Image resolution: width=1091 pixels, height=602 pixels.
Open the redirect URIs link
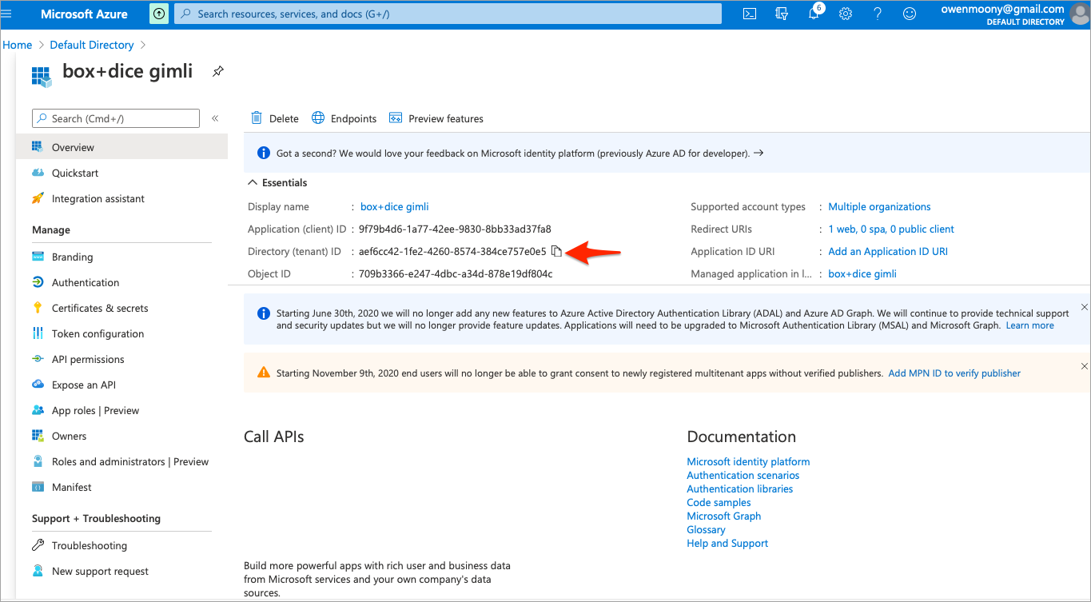(x=891, y=229)
